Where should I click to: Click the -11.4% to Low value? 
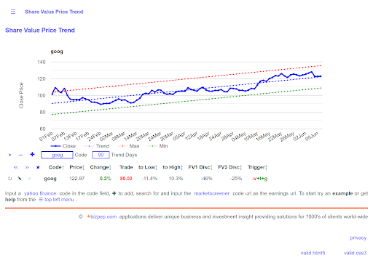149,179
